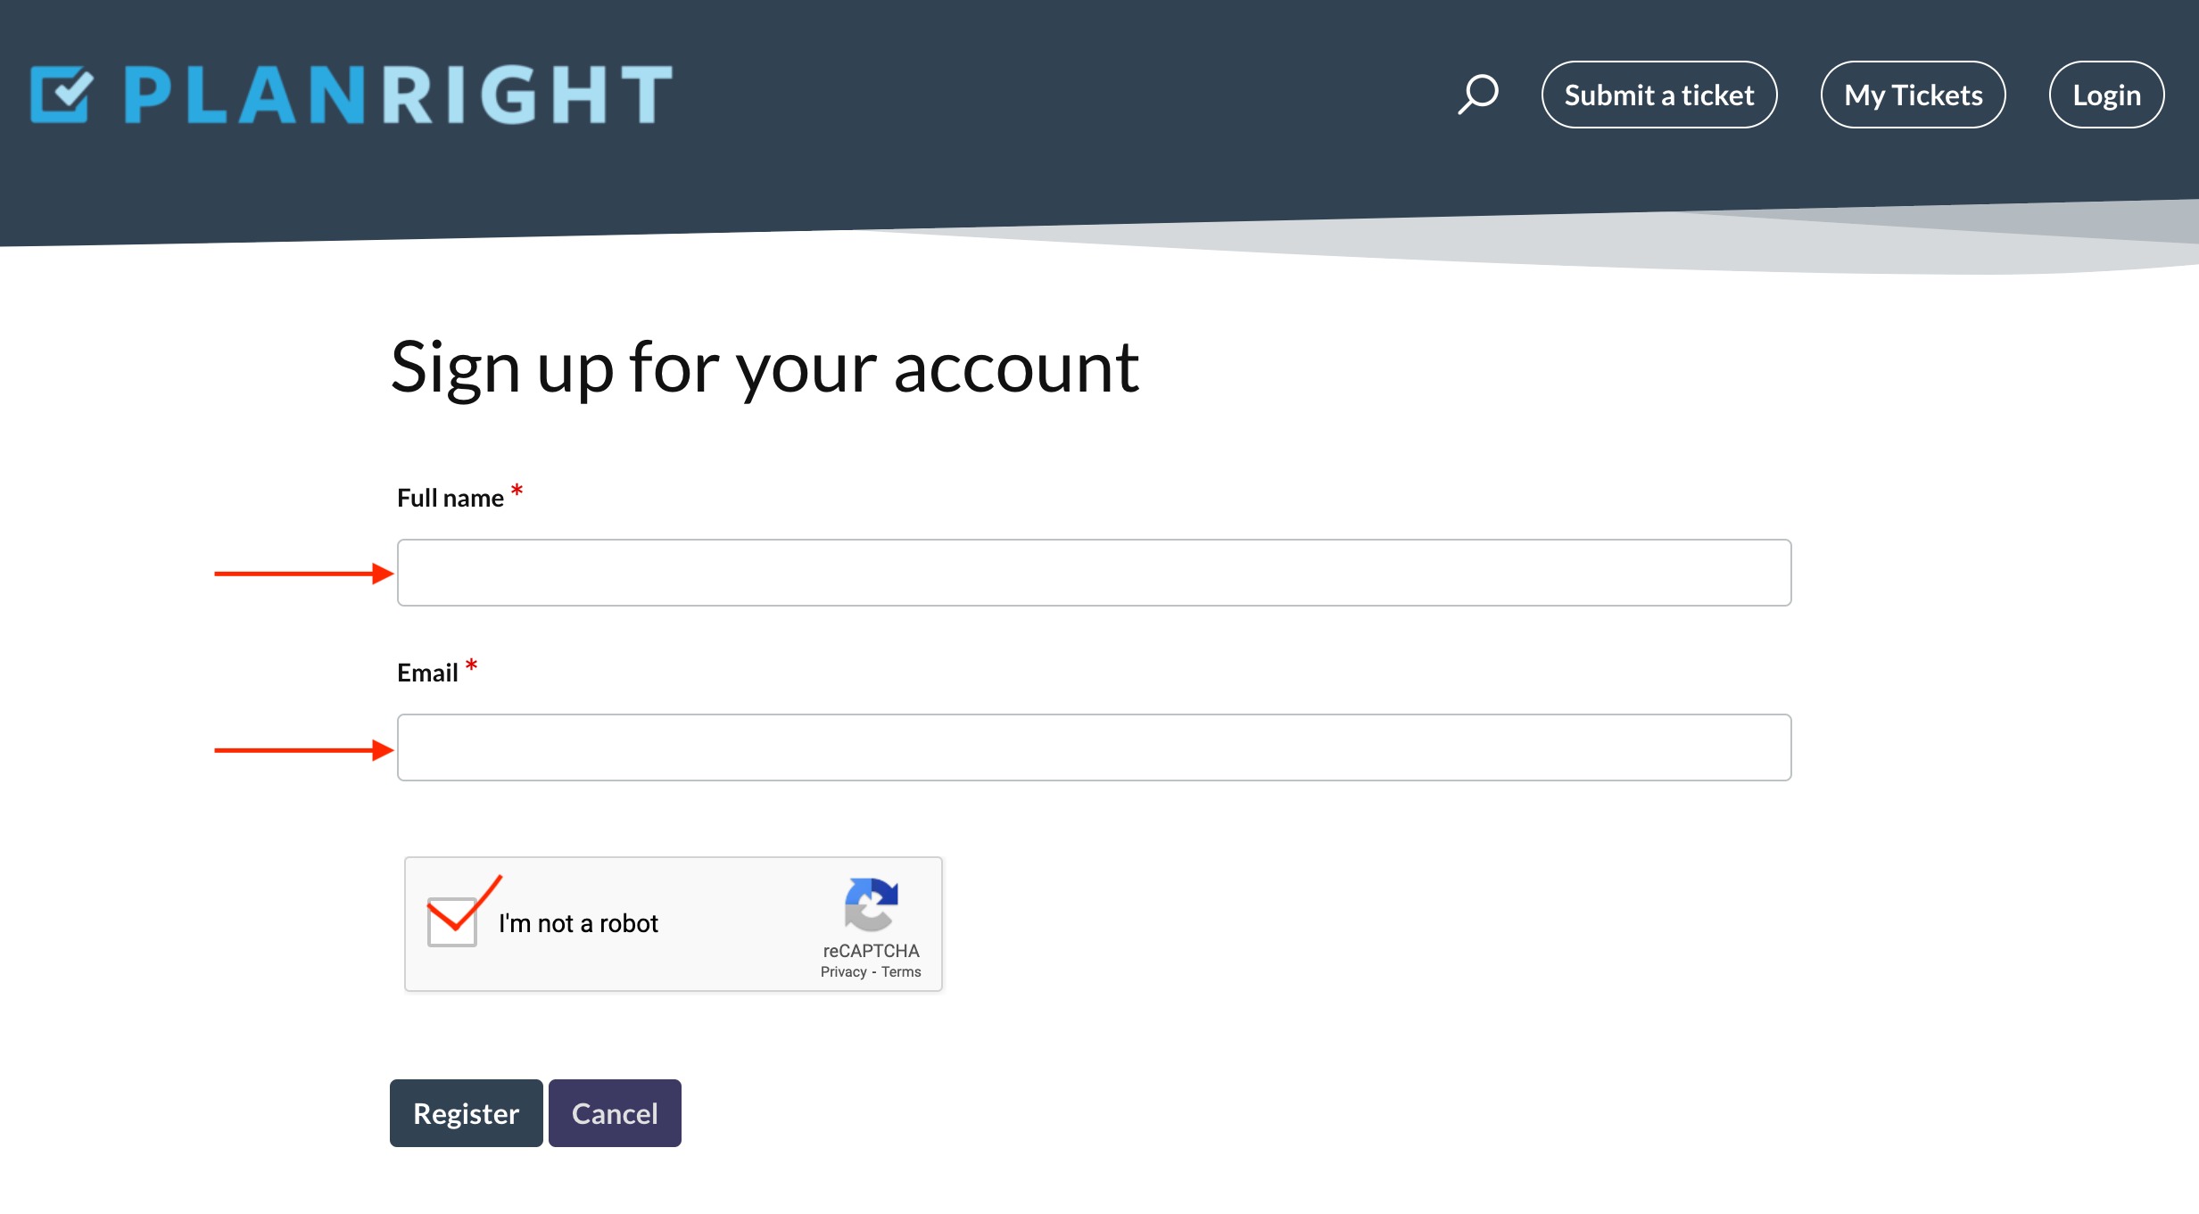Click the PlanRight checkmark logo icon

click(62, 94)
